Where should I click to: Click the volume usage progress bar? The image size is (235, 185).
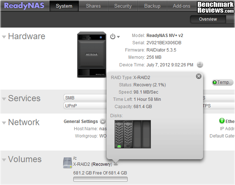(100, 179)
